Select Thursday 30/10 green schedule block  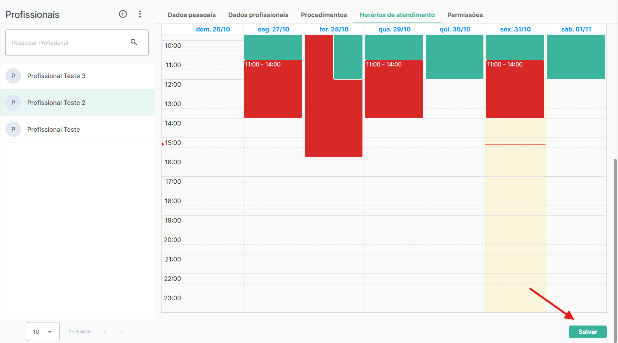click(x=454, y=57)
